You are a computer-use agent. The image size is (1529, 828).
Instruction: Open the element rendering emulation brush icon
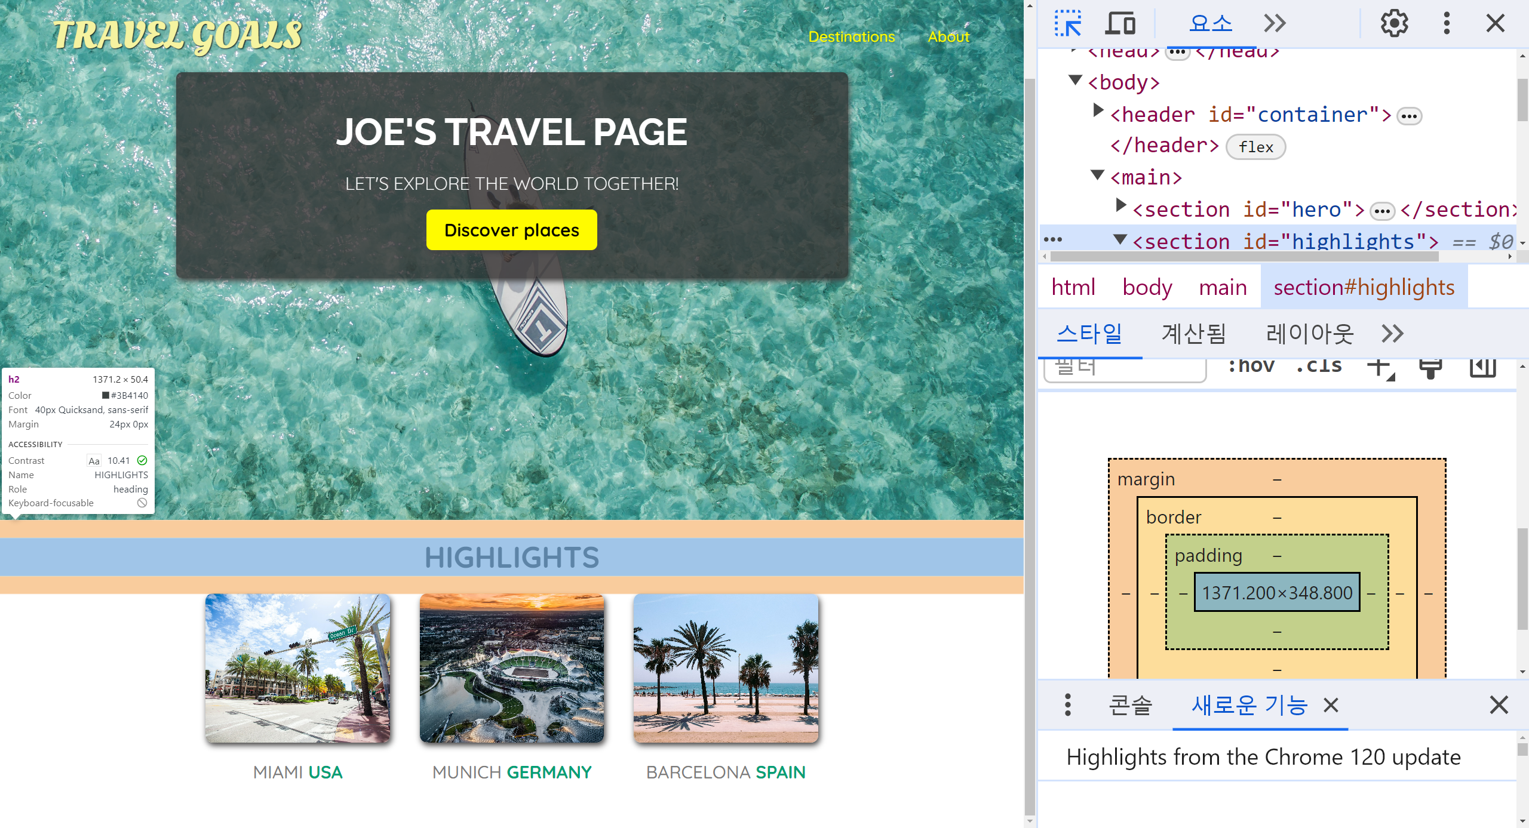pyautogui.click(x=1430, y=367)
